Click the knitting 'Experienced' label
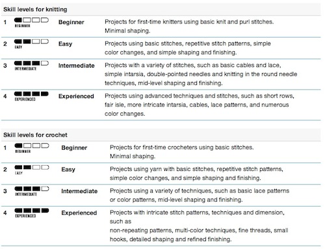 [x=76, y=96]
